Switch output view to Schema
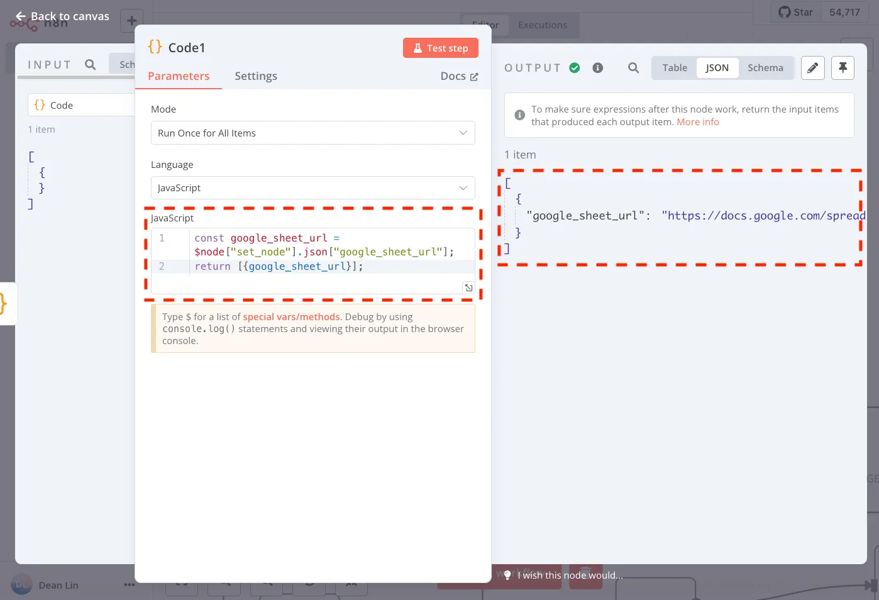 click(765, 68)
